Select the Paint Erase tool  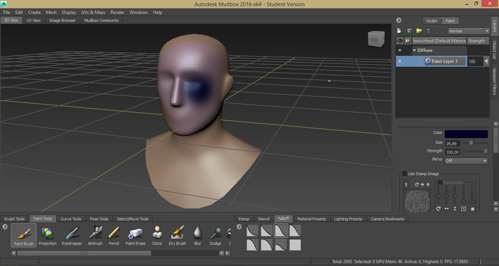coord(135,235)
